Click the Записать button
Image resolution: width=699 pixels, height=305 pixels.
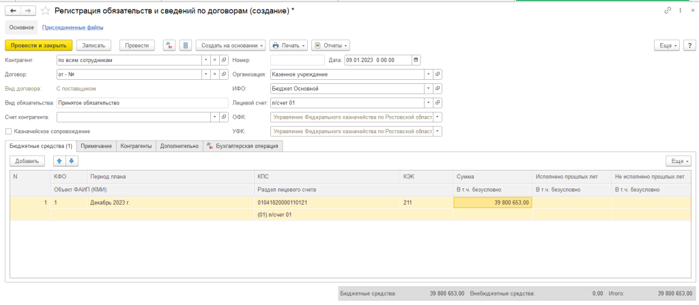[x=93, y=46]
